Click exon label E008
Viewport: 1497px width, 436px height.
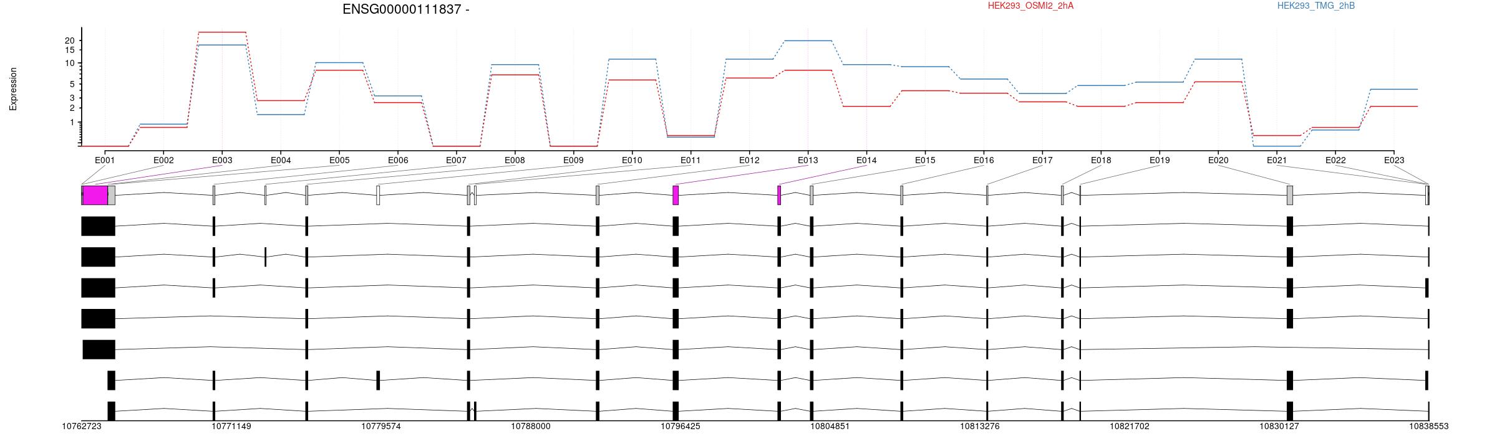pos(515,160)
